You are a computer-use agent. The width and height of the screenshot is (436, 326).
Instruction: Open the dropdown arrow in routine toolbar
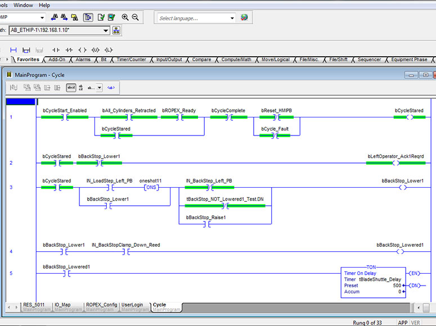[100, 88]
